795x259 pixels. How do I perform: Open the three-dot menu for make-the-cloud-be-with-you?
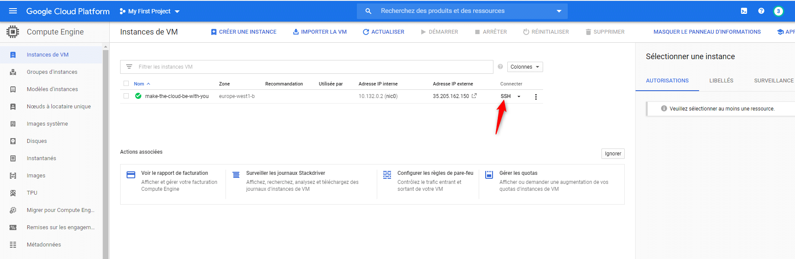pyautogui.click(x=536, y=97)
